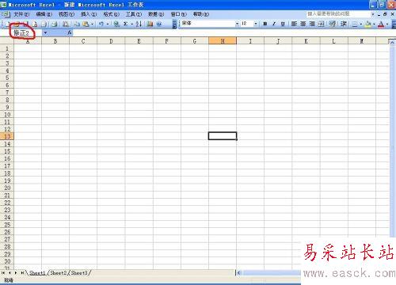396x285 pixels.
Task: Create a new blank workbook
Action: [8, 24]
